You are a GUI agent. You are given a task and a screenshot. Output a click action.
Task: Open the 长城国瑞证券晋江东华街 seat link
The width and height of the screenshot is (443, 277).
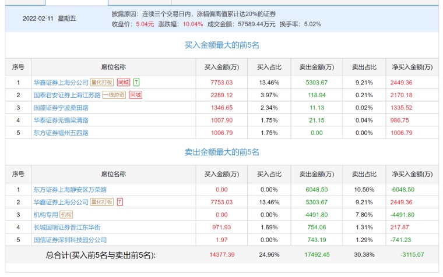[66, 227]
